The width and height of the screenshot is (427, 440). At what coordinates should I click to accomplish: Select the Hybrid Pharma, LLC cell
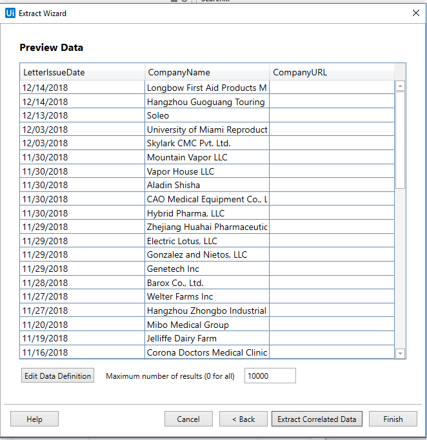pos(207,213)
